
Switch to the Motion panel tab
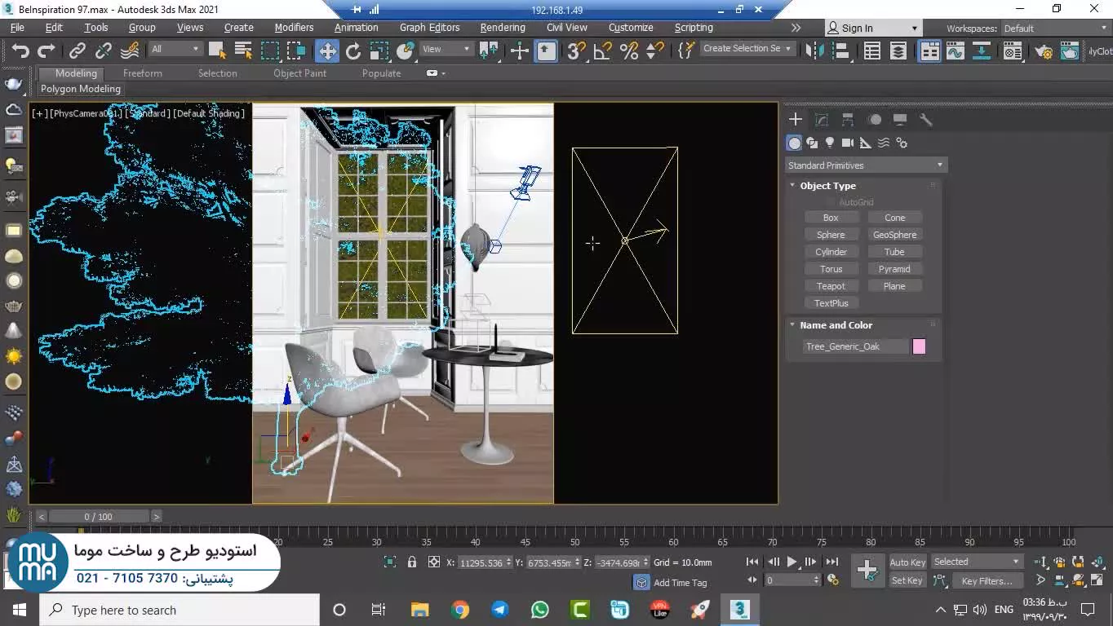(874, 119)
